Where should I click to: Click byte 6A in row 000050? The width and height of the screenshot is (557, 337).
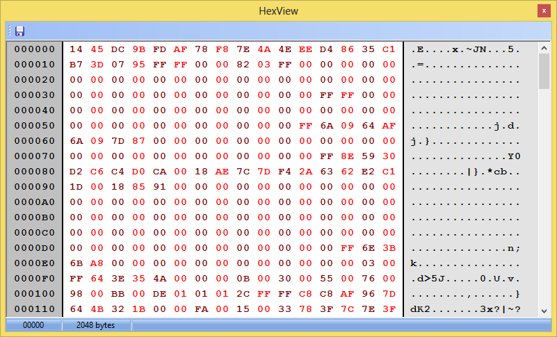click(326, 125)
